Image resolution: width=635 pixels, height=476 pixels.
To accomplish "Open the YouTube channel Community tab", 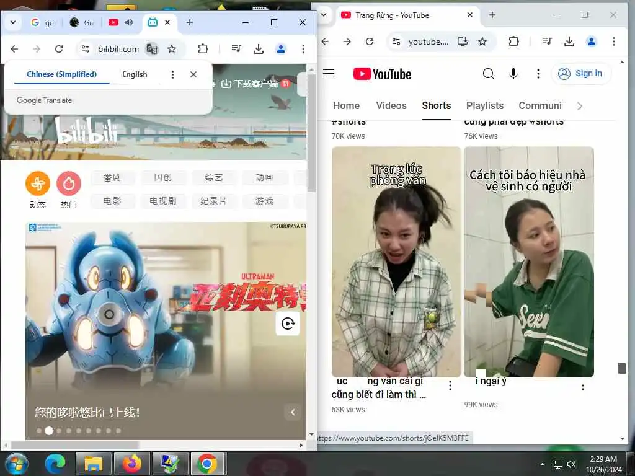I will 540,105.
